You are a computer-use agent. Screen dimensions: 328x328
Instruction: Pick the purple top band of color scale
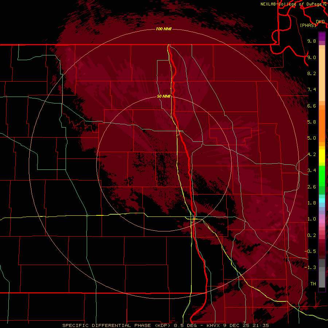pyautogui.click(x=322, y=36)
